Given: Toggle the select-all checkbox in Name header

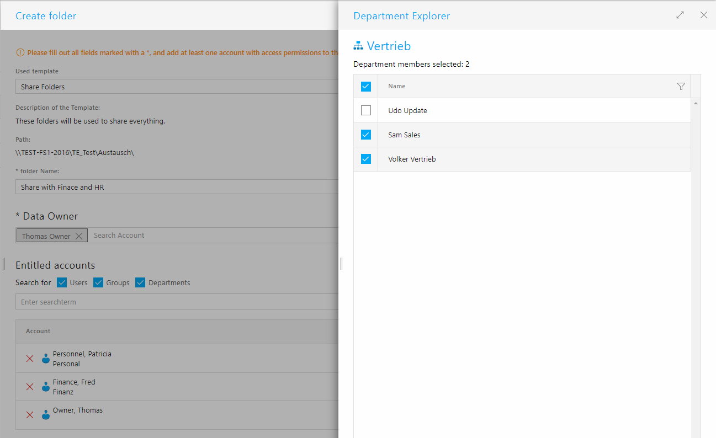Looking at the screenshot, I should [x=366, y=86].
